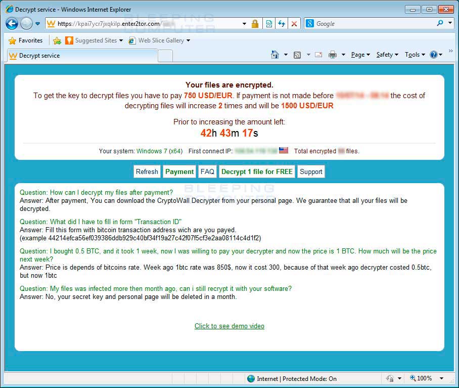Expand the Web Slice Gallery dropdown
Viewport: 459px width, 388px height.
coord(160,40)
